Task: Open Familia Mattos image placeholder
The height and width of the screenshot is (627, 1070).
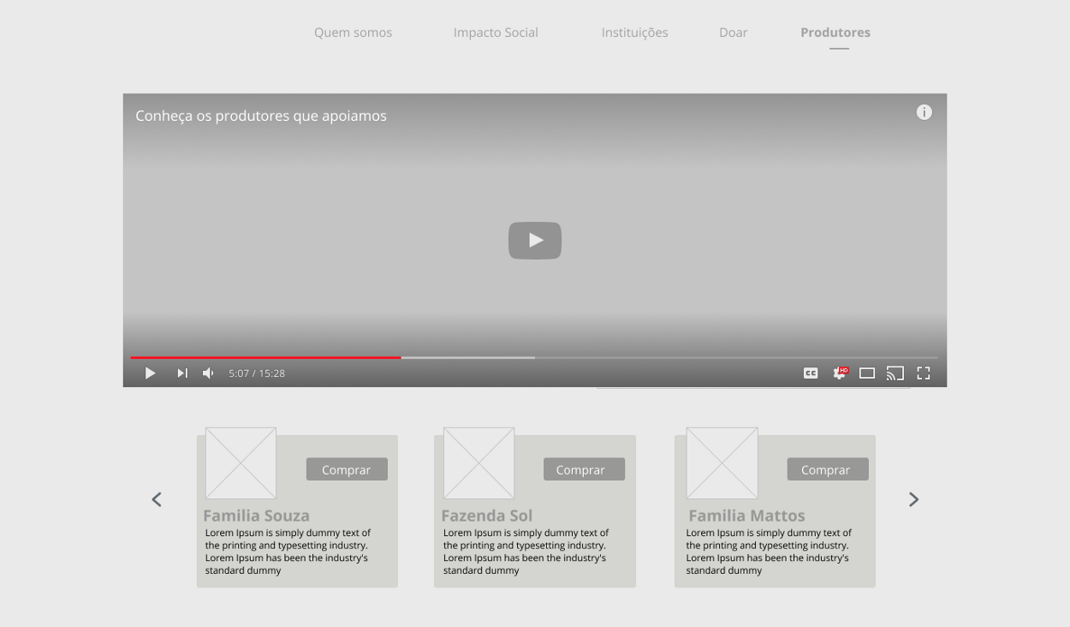Action: (x=722, y=463)
